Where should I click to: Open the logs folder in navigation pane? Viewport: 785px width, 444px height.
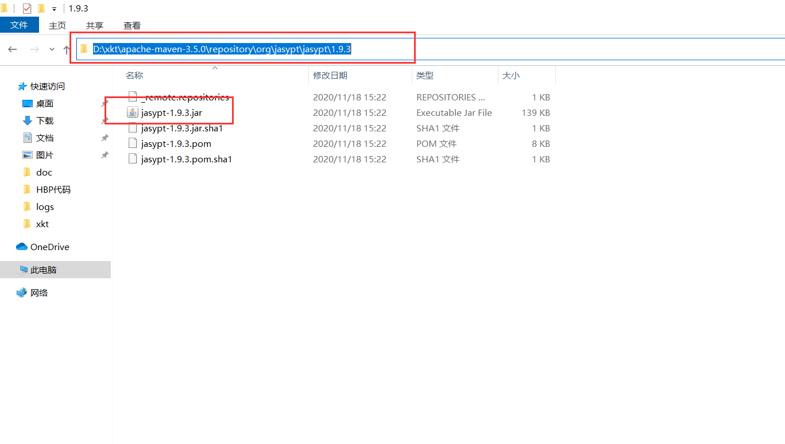[45, 207]
